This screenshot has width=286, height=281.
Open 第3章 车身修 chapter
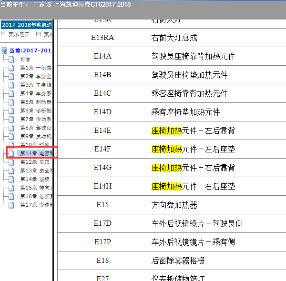tap(36, 85)
